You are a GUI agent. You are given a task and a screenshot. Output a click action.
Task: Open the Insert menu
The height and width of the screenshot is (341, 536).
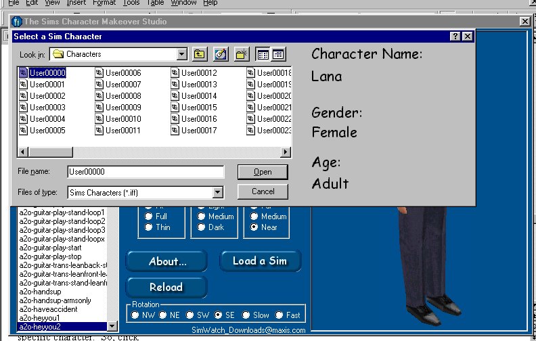pyautogui.click(x=76, y=3)
